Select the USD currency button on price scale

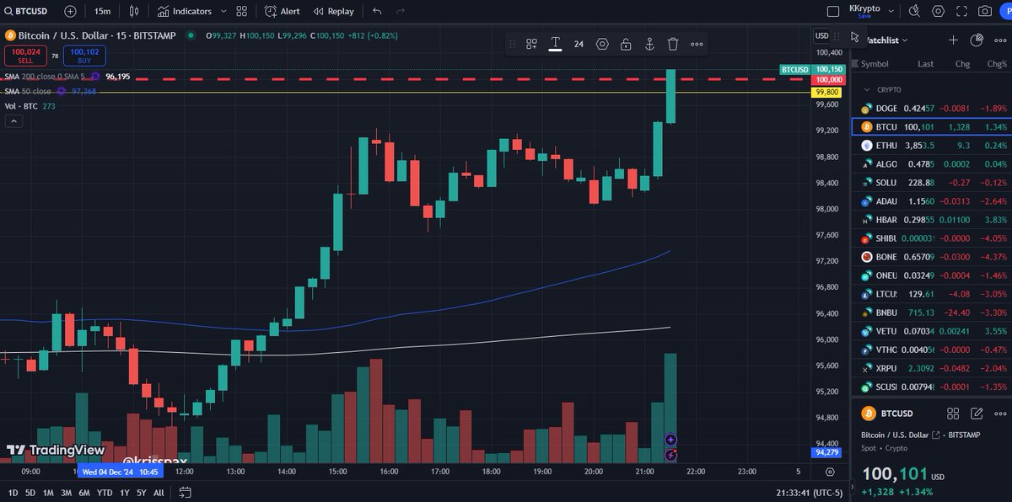[x=822, y=37]
